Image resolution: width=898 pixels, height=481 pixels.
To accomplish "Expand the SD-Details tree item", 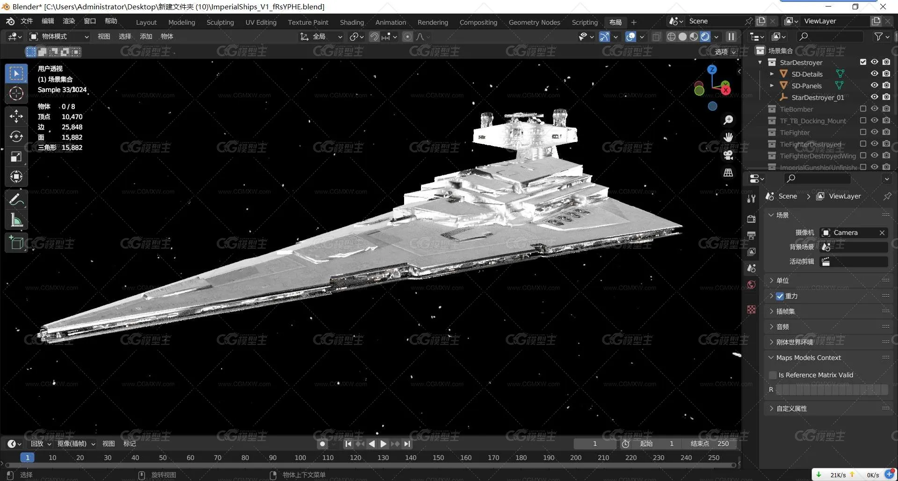I will pos(772,74).
